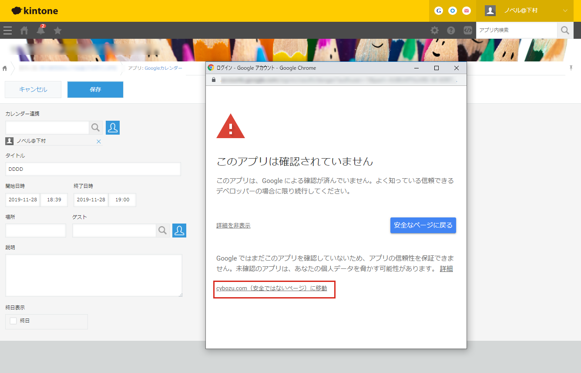Screen dimensions: 581x373
Task: Click the blue circle header icon
Action: pyautogui.click(x=453, y=11)
